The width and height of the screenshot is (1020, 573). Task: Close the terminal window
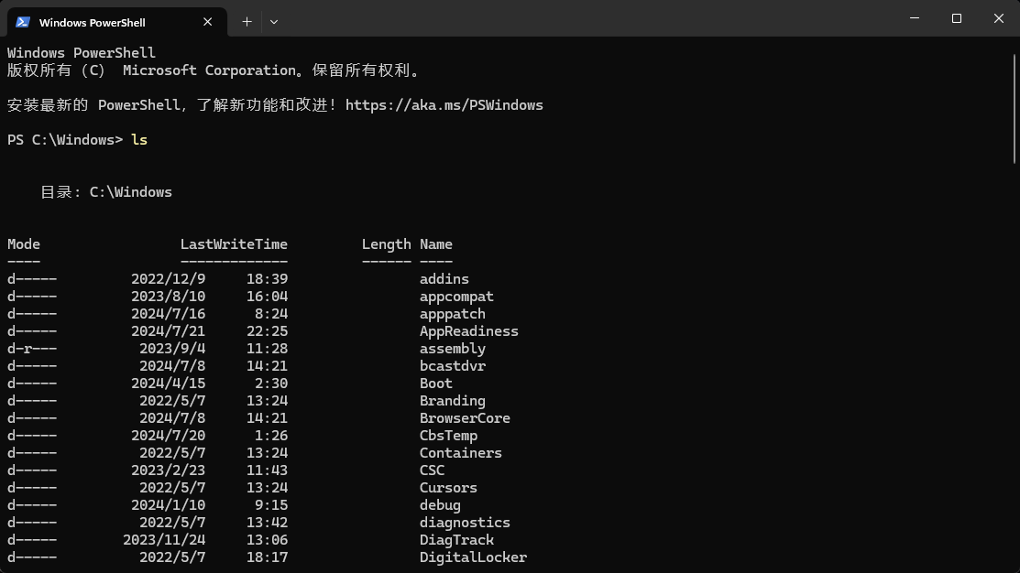999,18
